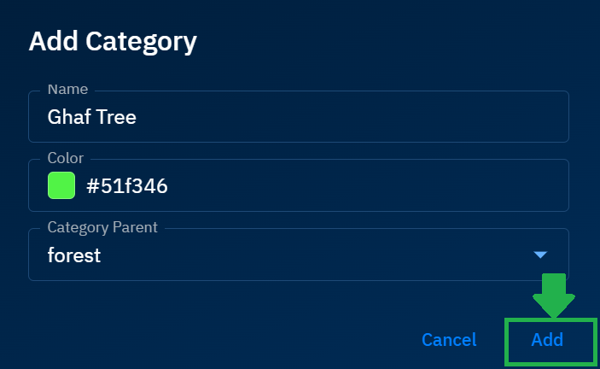Open the Category Parent combo box
The width and height of the screenshot is (600, 369).
coord(298,255)
